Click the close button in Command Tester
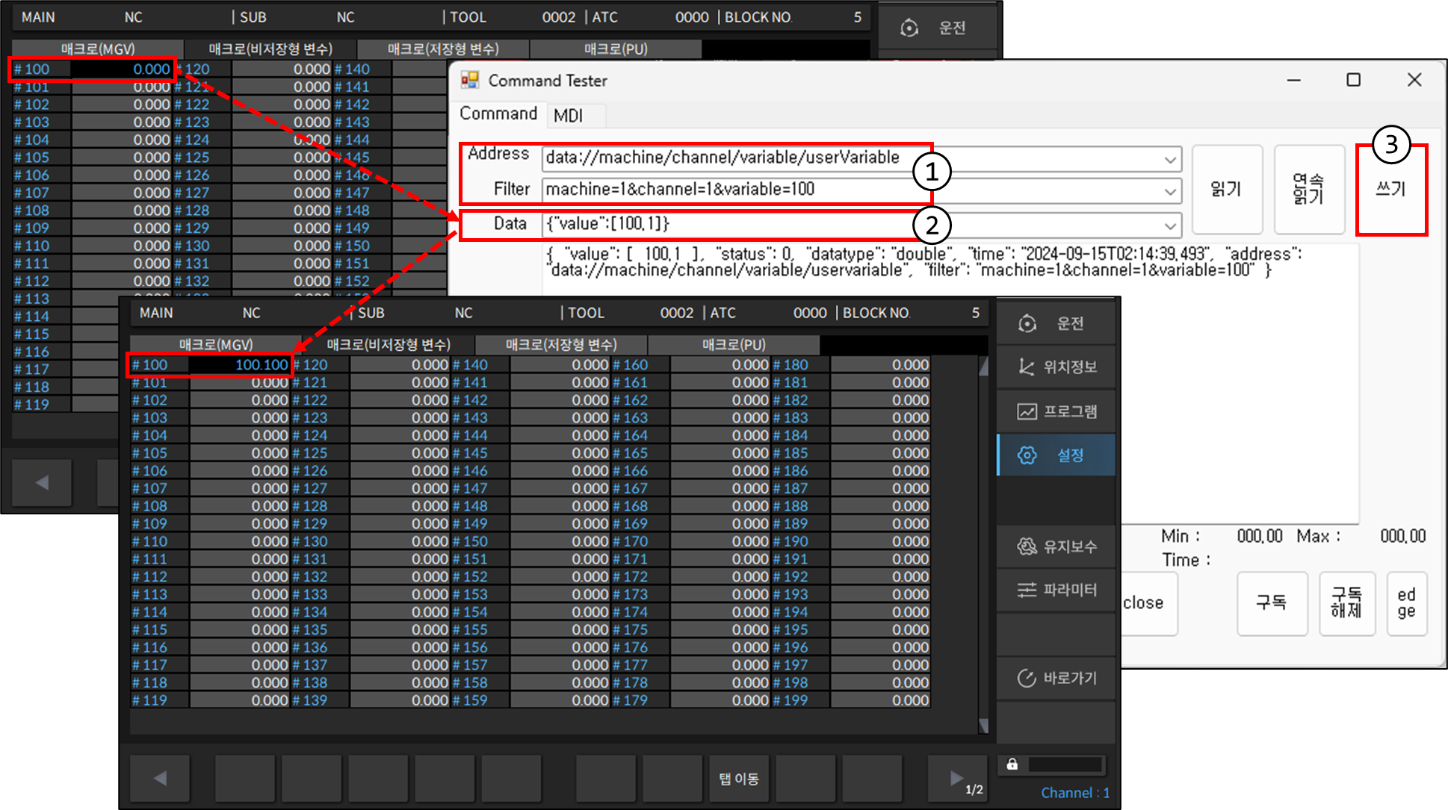 click(1145, 603)
